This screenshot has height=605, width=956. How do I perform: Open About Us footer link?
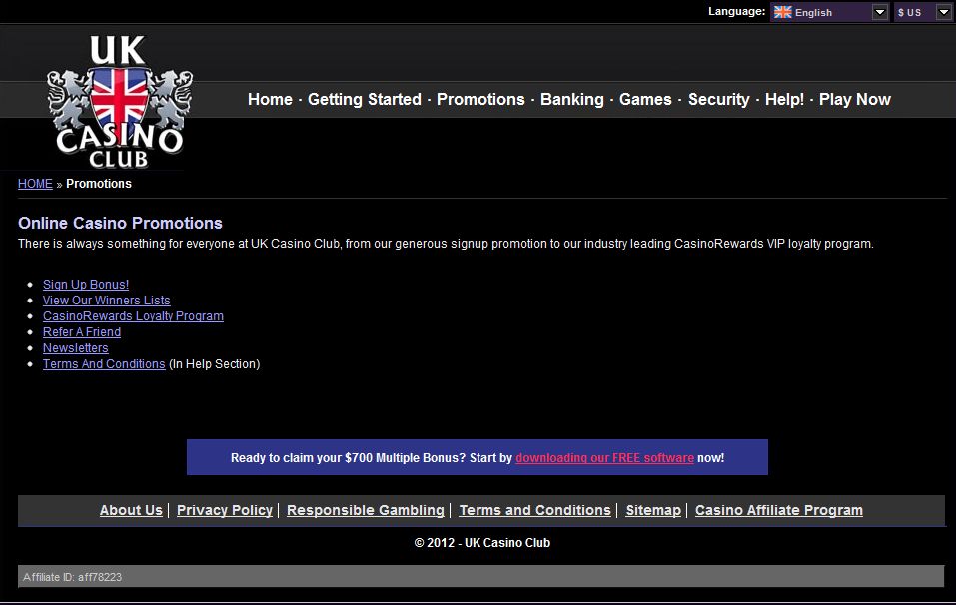point(131,510)
